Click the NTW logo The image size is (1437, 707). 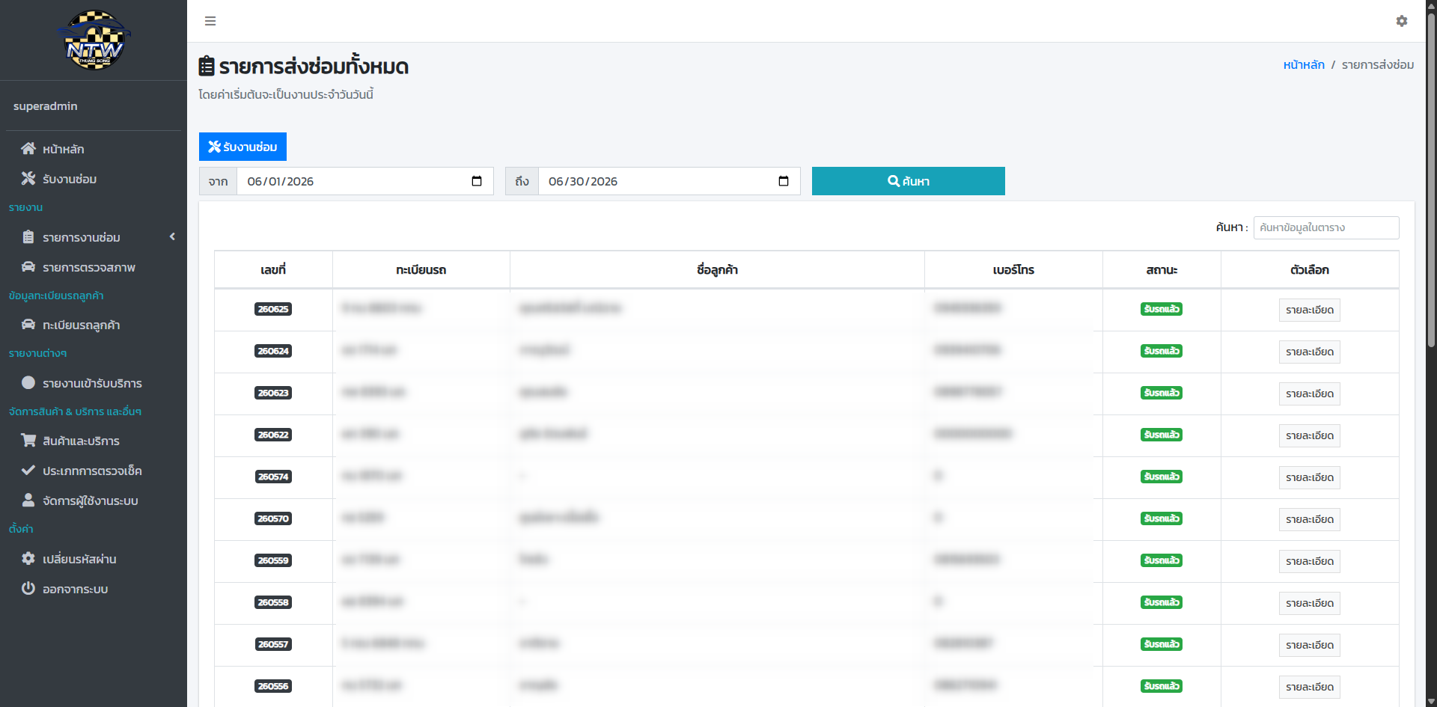coord(94,40)
